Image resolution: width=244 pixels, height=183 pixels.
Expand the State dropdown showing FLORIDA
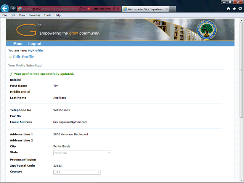(x=82, y=153)
